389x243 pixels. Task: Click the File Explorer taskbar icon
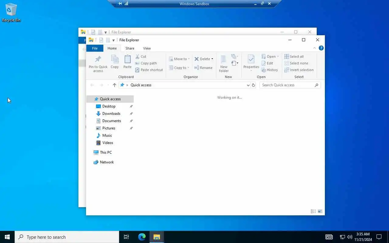157,237
